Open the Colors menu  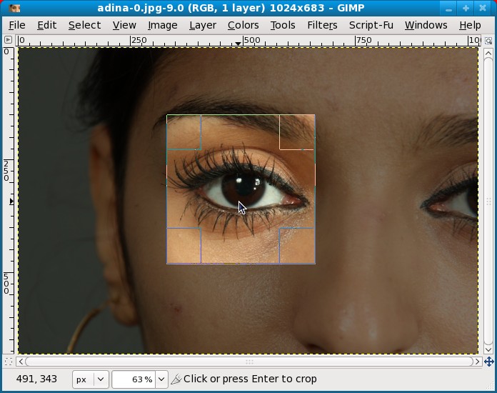pos(243,25)
